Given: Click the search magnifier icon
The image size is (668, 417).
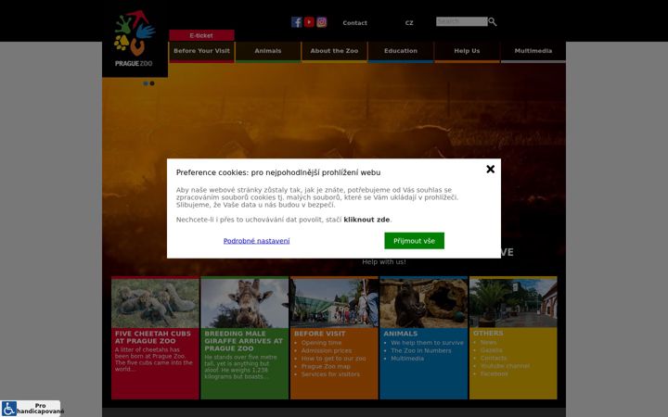Looking at the screenshot, I should tap(493, 21).
